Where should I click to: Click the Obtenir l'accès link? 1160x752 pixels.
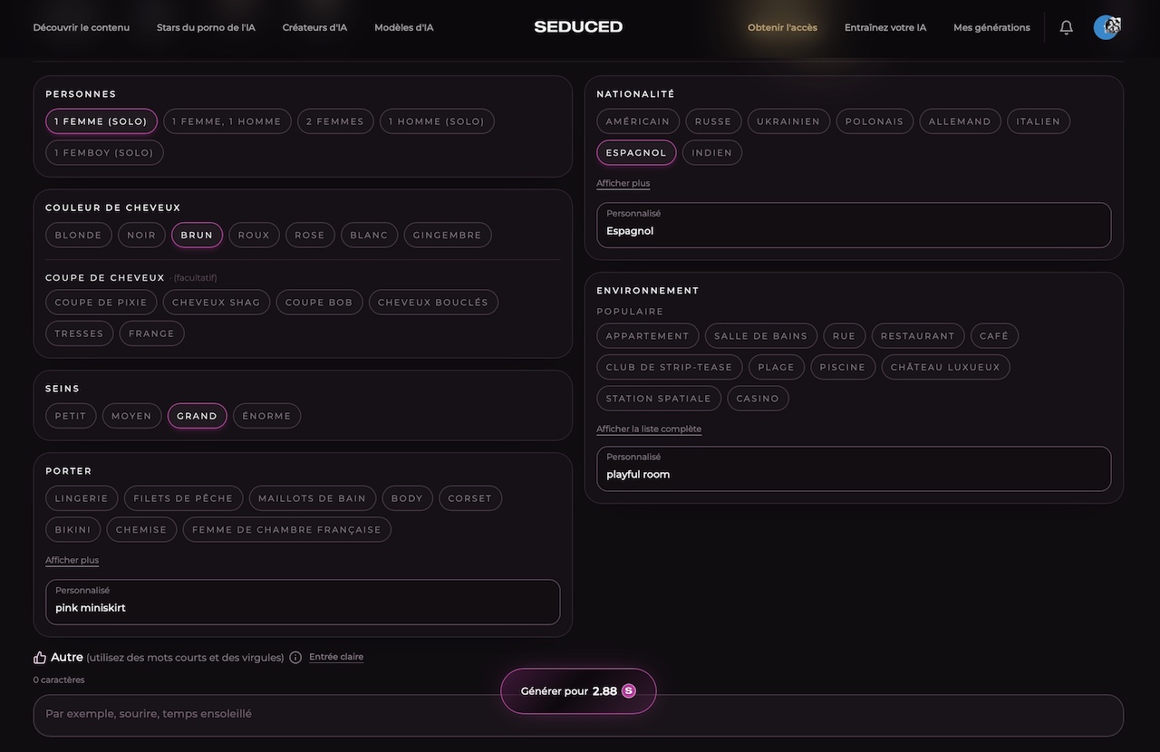point(782,27)
